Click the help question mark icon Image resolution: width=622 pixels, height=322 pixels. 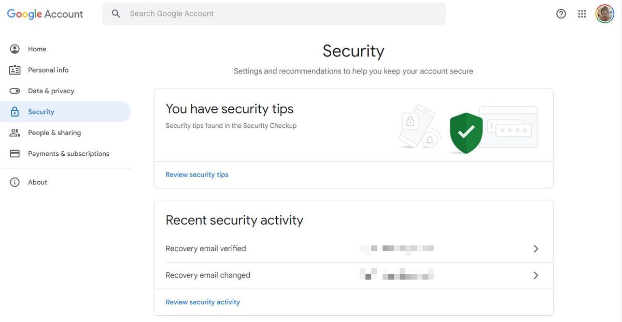(x=561, y=13)
